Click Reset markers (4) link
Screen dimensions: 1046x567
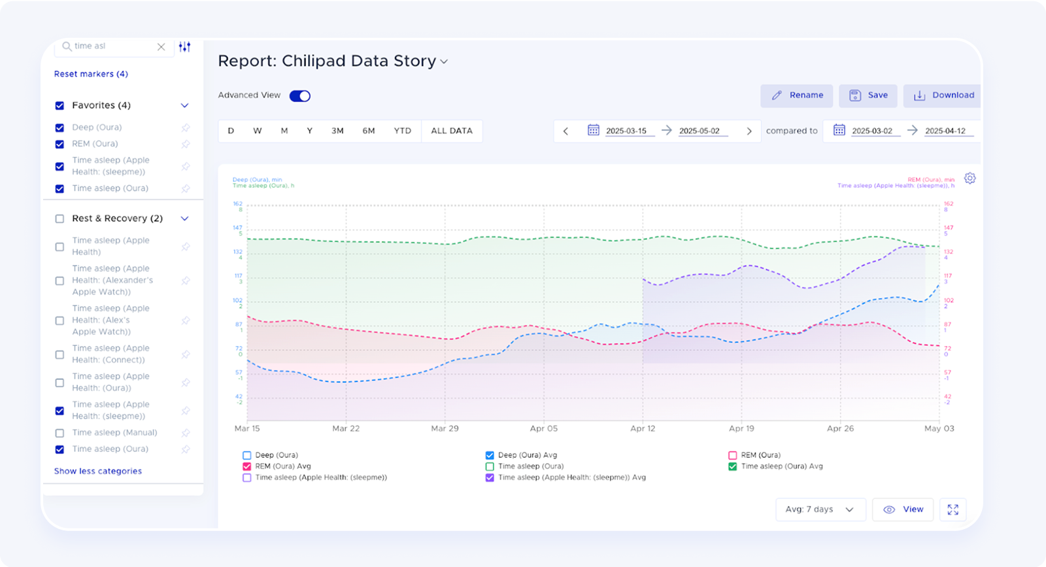[91, 74]
